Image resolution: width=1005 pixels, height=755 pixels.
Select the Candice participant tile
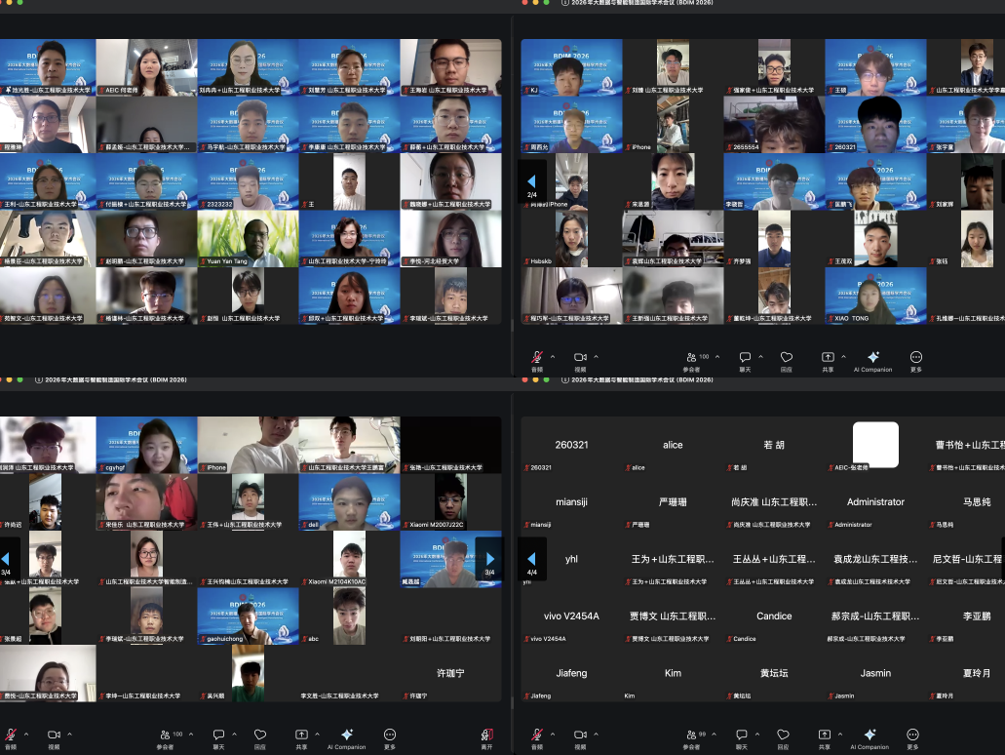[x=774, y=616]
